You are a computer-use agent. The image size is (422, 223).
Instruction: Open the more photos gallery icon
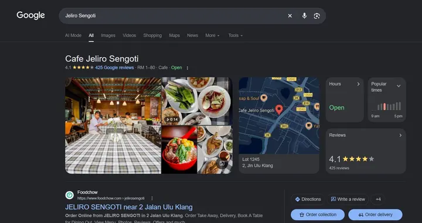pos(222,163)
